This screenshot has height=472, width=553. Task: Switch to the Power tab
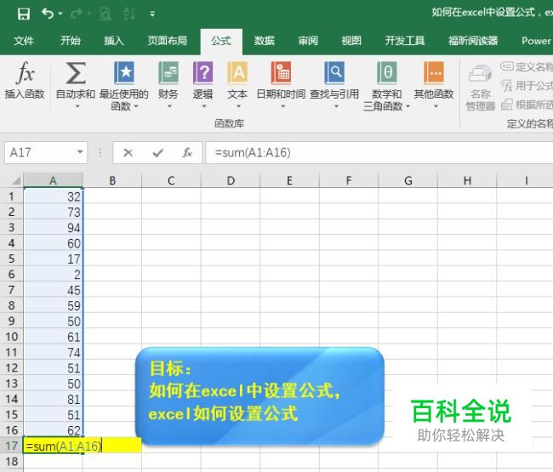pos(536,41)
